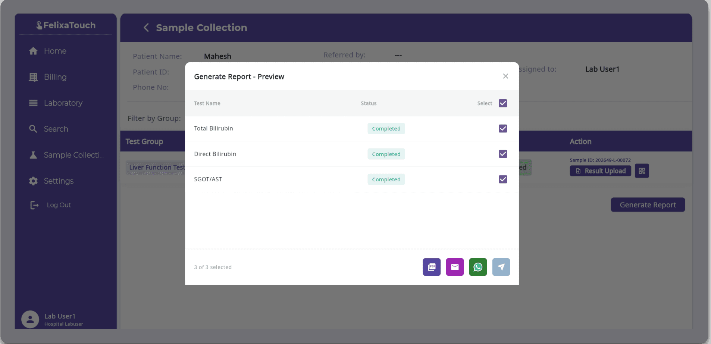Click Completed status for Total Bilirubin

(386, 129)
